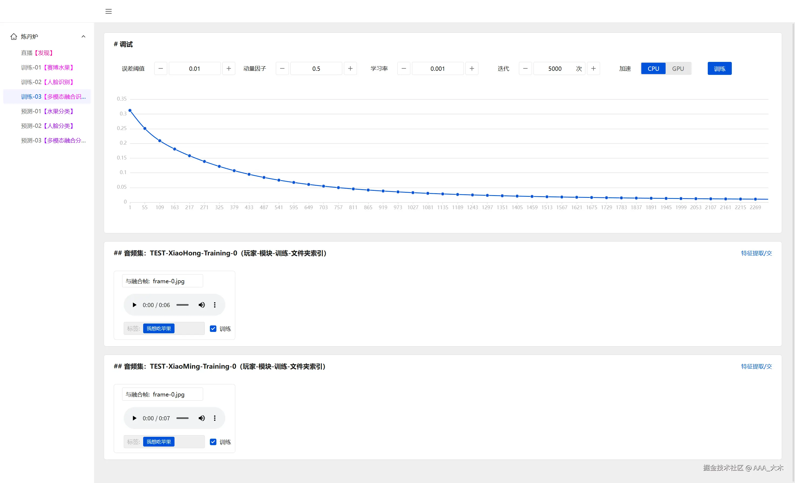Screen dimensions: 795x483
Task: Open more options on XiaoMing audio player
Action: pos(214,418)
